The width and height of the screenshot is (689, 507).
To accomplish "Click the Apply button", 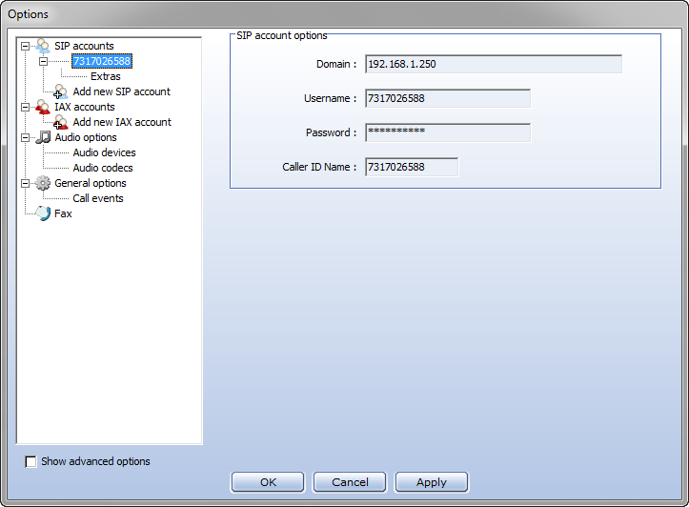I will [x=431, y=482].
